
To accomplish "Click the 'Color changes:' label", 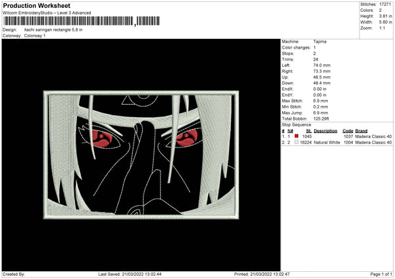I will pos(296,47).
